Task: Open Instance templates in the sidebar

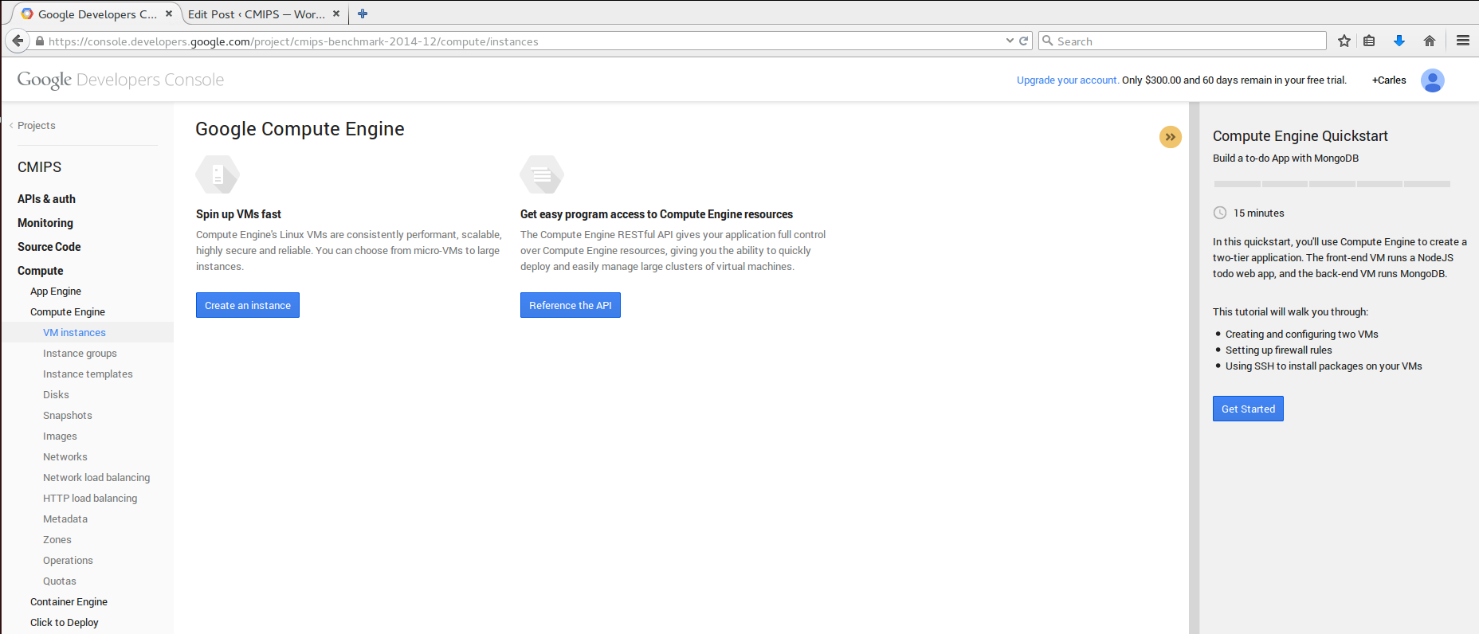Action: pos(88,374)
